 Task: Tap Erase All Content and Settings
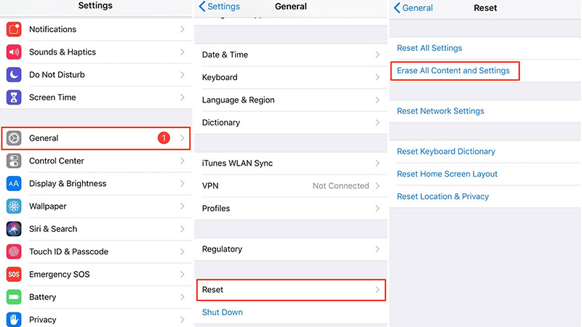pyautogui.click(x=453, y=70)
